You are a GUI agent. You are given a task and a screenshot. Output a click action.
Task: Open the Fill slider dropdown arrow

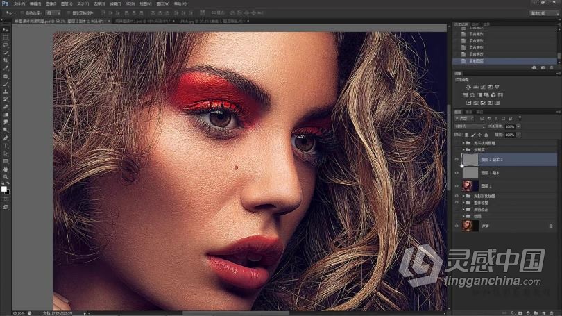(518, 135)
